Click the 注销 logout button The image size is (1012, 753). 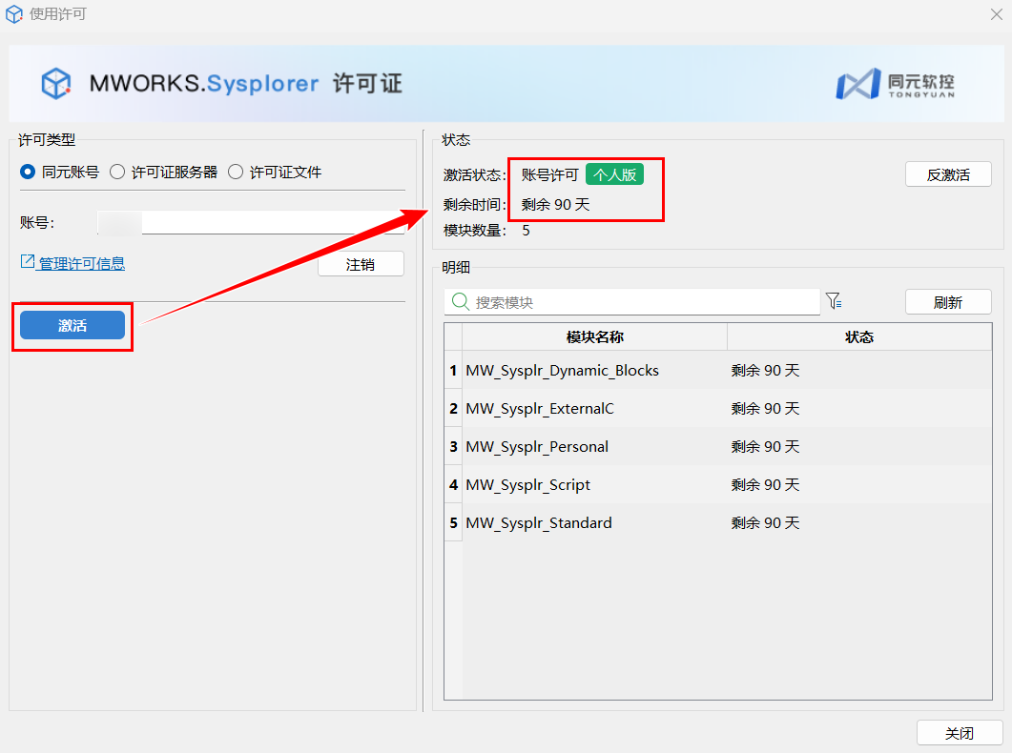361,264
